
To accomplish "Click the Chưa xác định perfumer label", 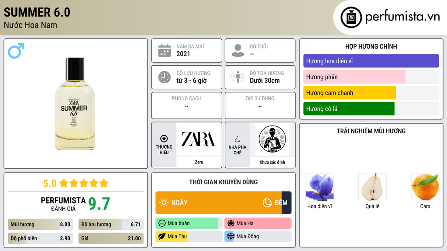I will pyautogui.click(x=272, y=162).
